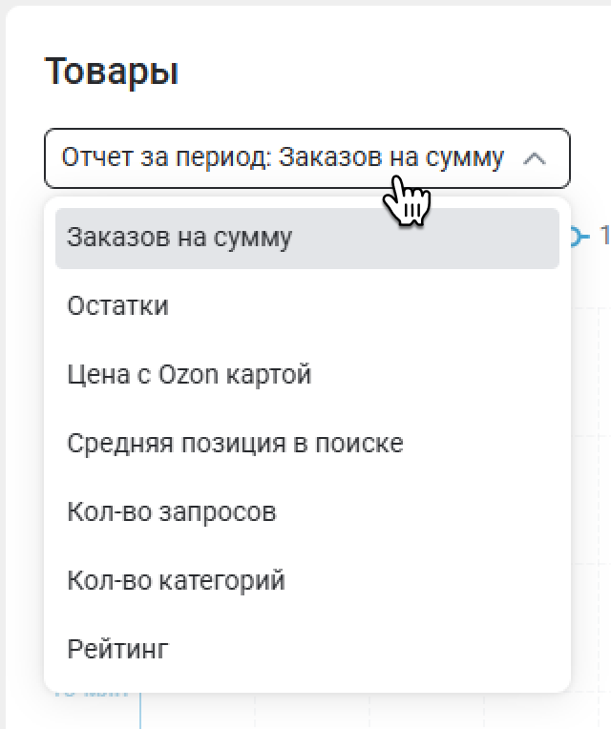The image size is (611, 729).
Task: Click the legend label next to blue marker
Action: [x=605, y=236]
